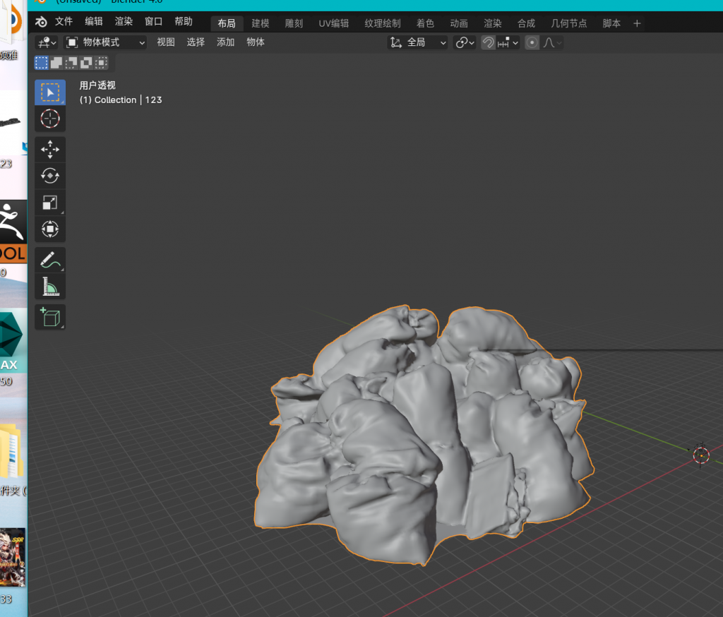Set selection mode to intersect selection
This screenshot has height=617, width=723.
tap(101, 63)
